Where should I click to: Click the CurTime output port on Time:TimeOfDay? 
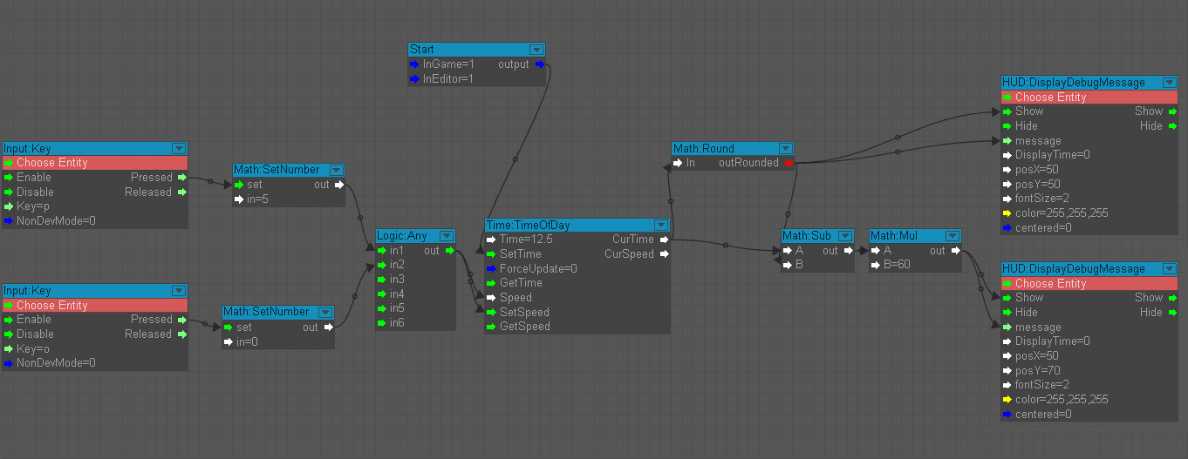(x=664, y=240)
